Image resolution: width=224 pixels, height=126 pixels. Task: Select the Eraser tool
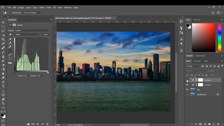tap(3, 65)
